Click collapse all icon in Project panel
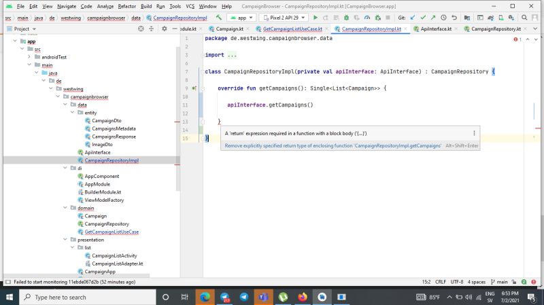The width and height of the screenshot is (544, 305). pyautogui.click(x=151, y=29)
